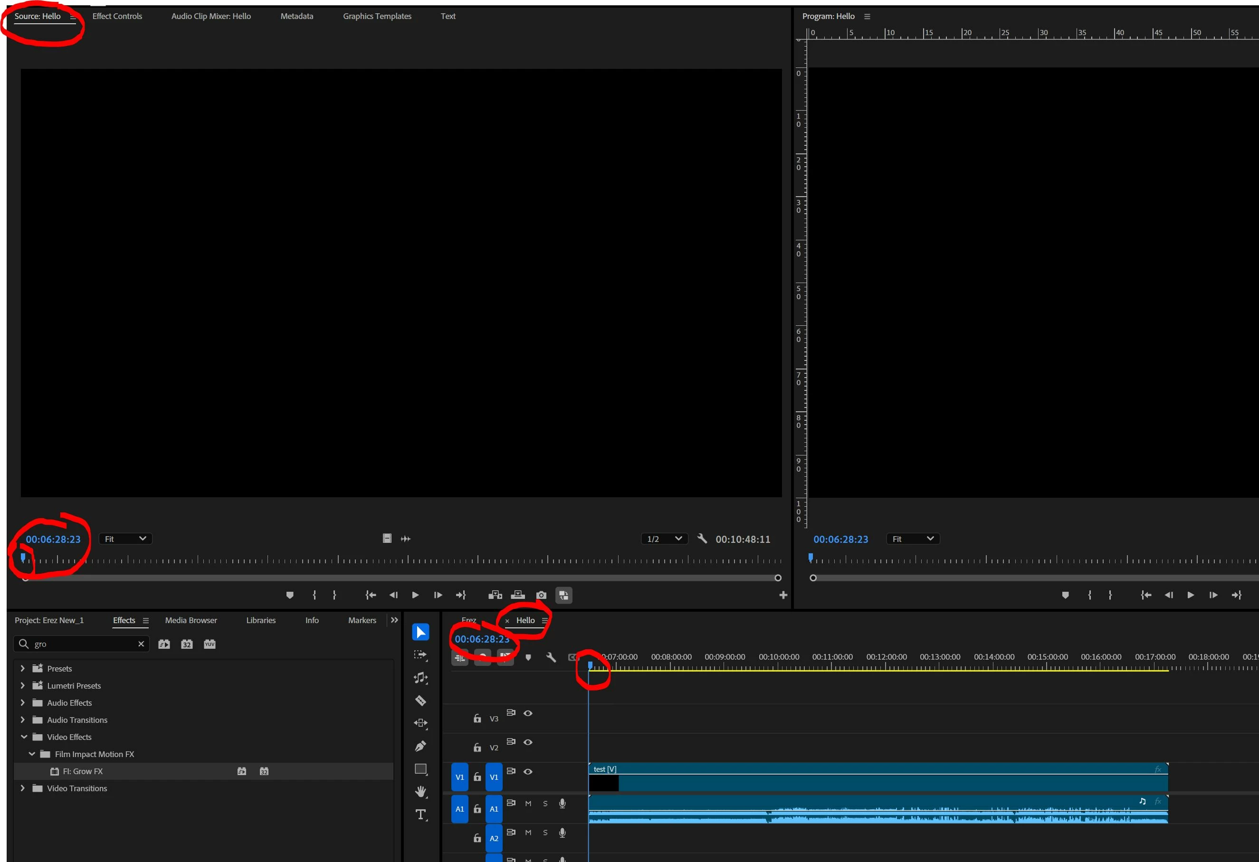The image size is (1259, 862).
Task: Select the Hand tool
Action: [x=420, y=792]
